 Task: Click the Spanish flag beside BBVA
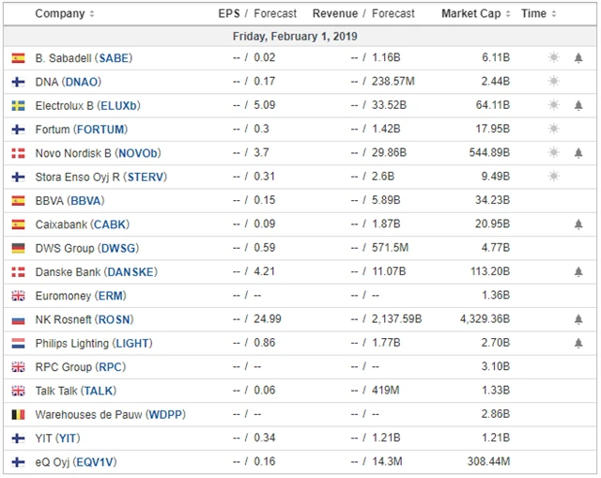coord(18,201)
